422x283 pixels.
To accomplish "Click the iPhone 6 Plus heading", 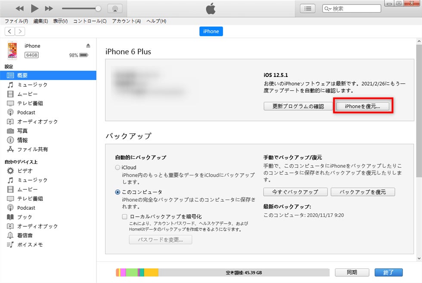I will (x=128, y=52).
